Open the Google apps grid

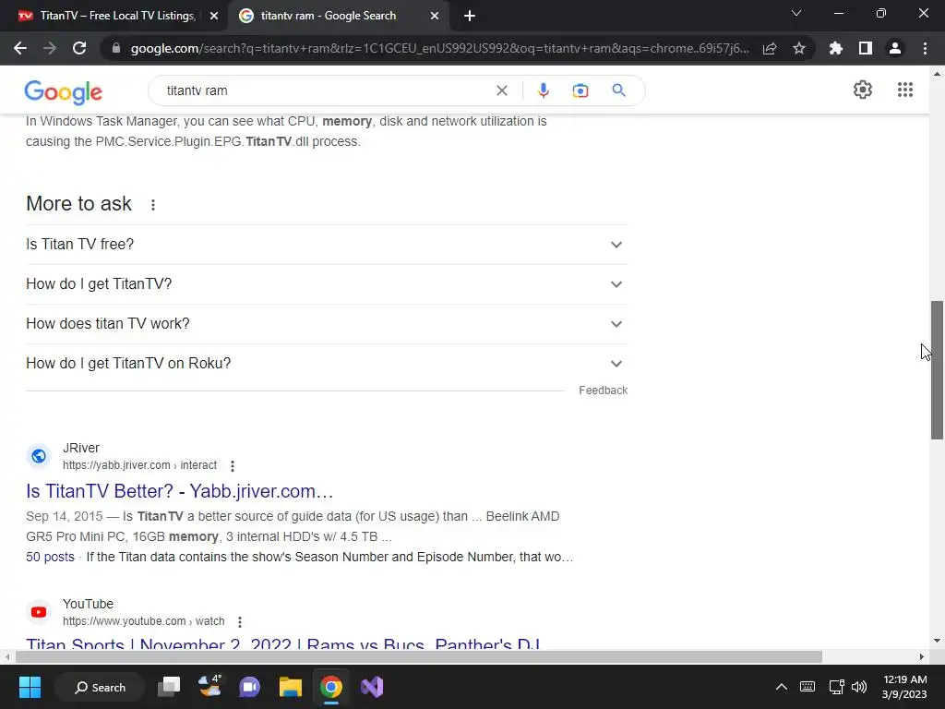pos(905,90)
